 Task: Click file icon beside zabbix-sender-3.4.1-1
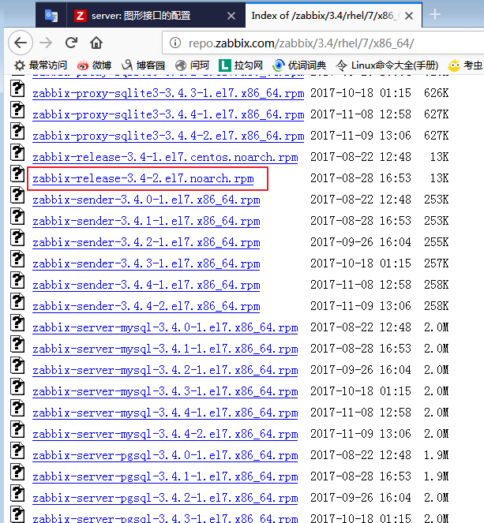coord(17,216)
